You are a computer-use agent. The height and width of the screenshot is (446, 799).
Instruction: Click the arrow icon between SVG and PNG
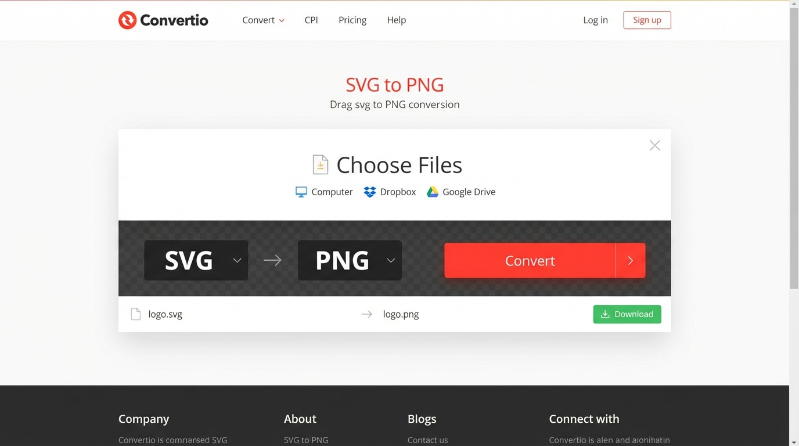tap(272, 260)
